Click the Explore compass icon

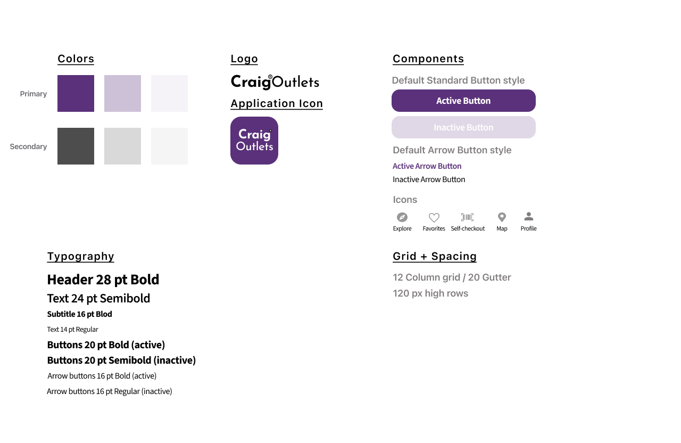point(402,217)
